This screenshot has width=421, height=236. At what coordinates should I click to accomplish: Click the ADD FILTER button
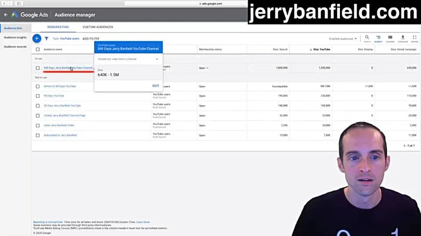[91, 39]
